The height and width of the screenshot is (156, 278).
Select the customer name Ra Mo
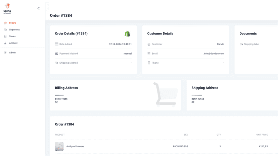(x=220, y=44)
